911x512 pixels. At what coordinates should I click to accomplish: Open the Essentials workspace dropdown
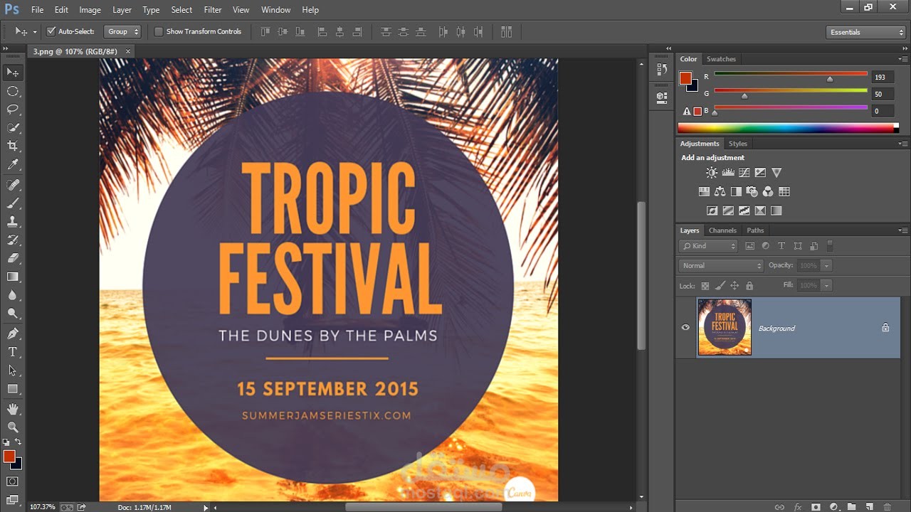tap(865, 32)
